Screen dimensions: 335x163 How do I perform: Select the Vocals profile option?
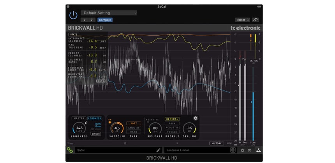[172, 132]
